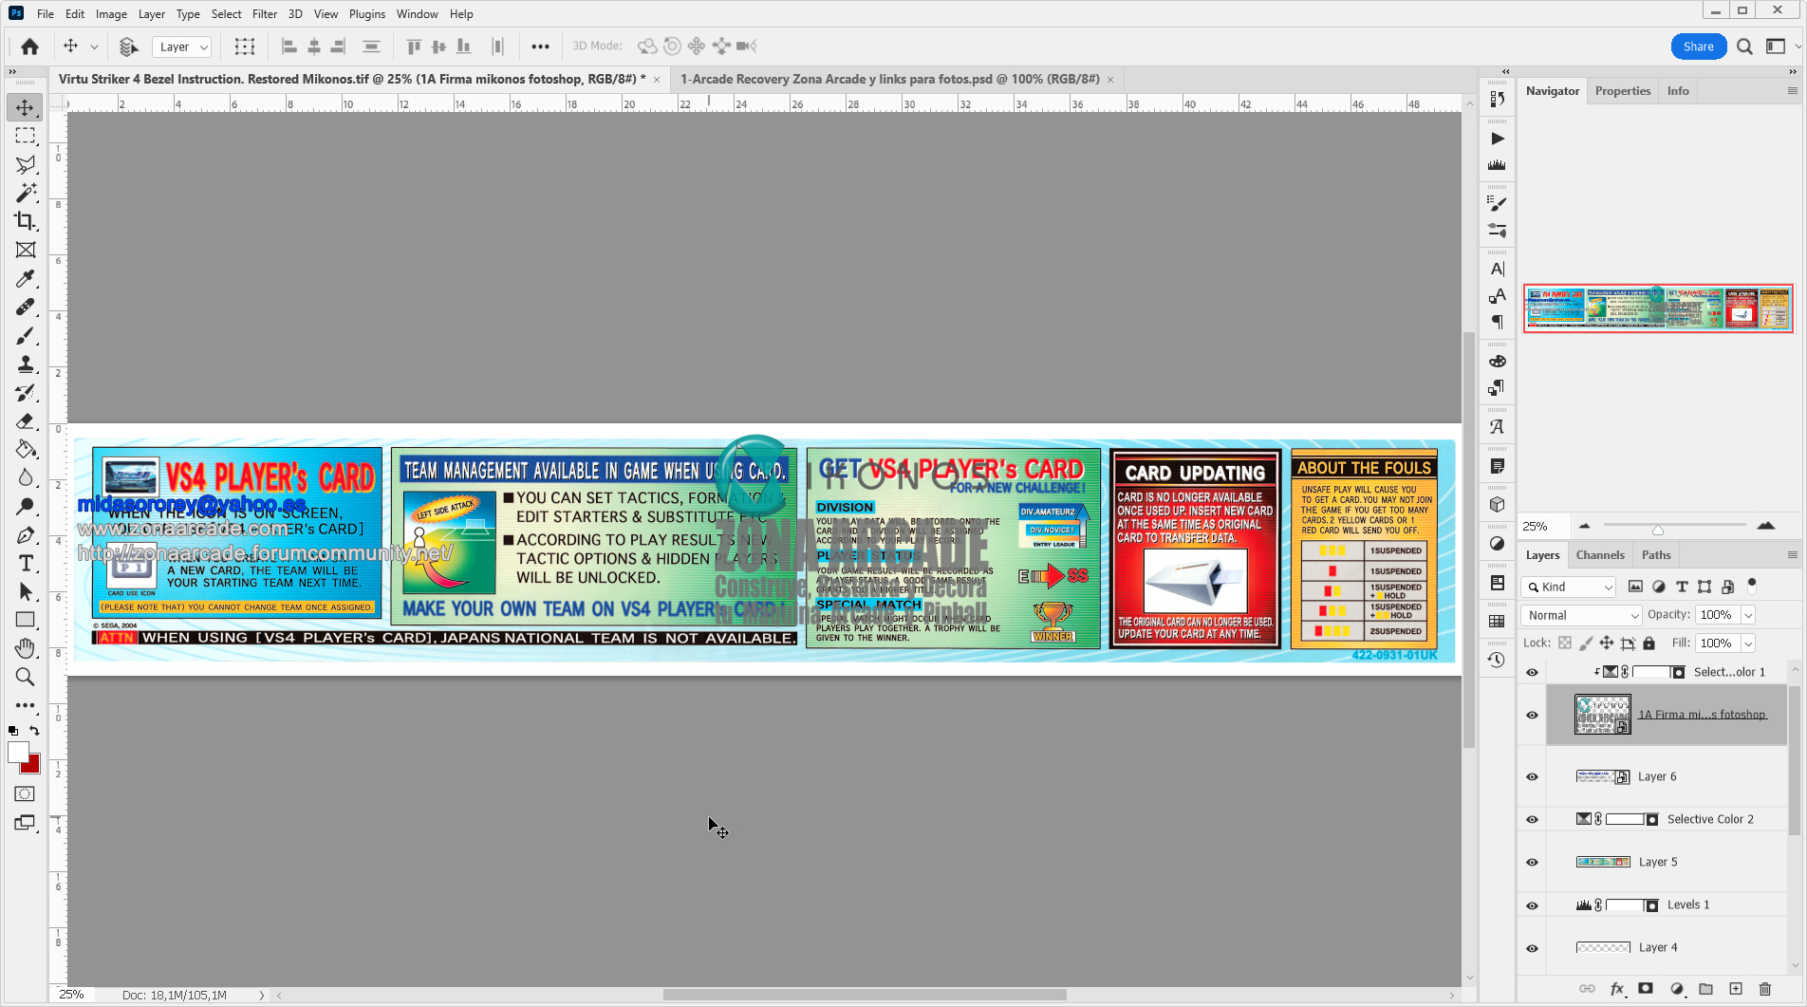Choose the Hand tool
The width and height of the screenshot is (1807, 1007).
tap(26, 648)
